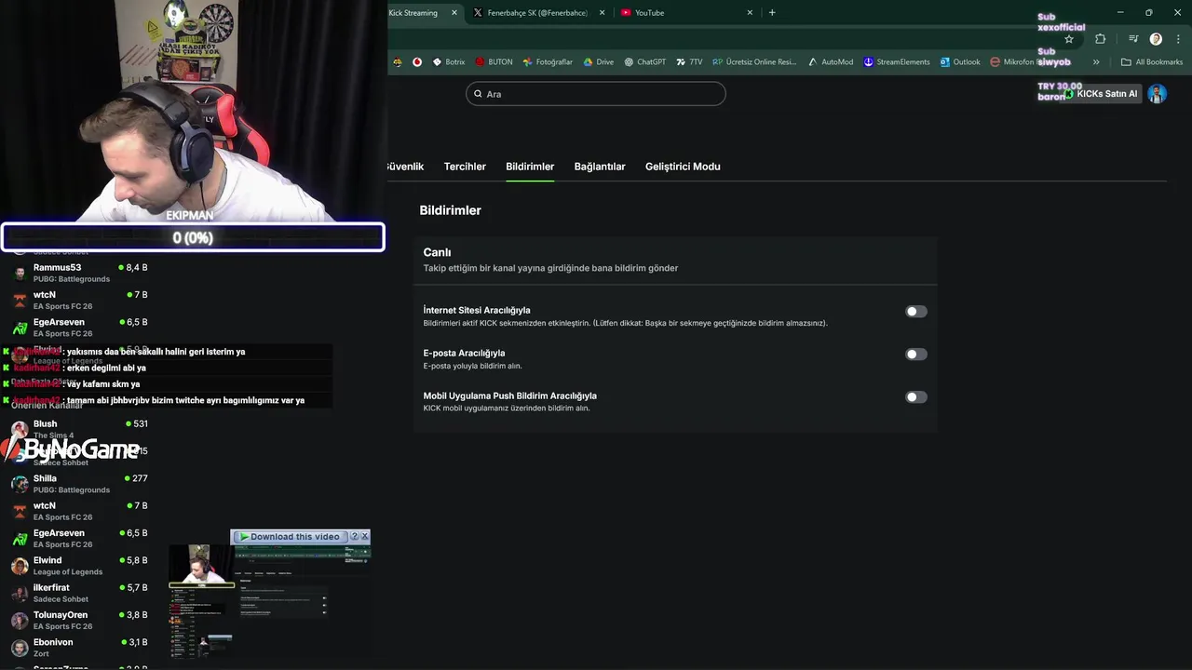Open the Outlook bookmark
Screen dimensions: 1192x670
[960, 62]
